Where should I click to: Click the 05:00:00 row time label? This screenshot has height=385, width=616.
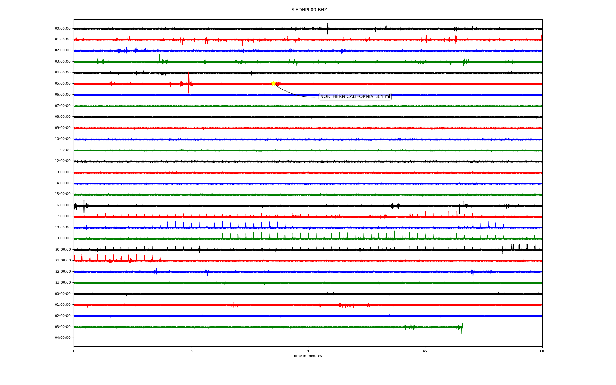63,84
